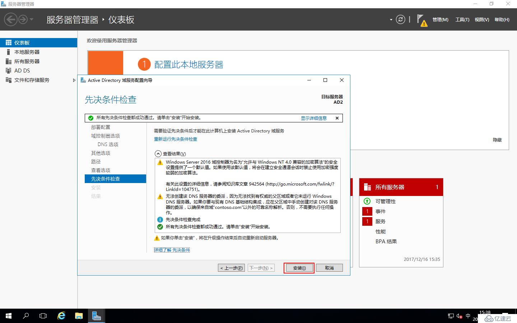
Task: Open the Windows Start menu
Action: [x=9, y=316]
